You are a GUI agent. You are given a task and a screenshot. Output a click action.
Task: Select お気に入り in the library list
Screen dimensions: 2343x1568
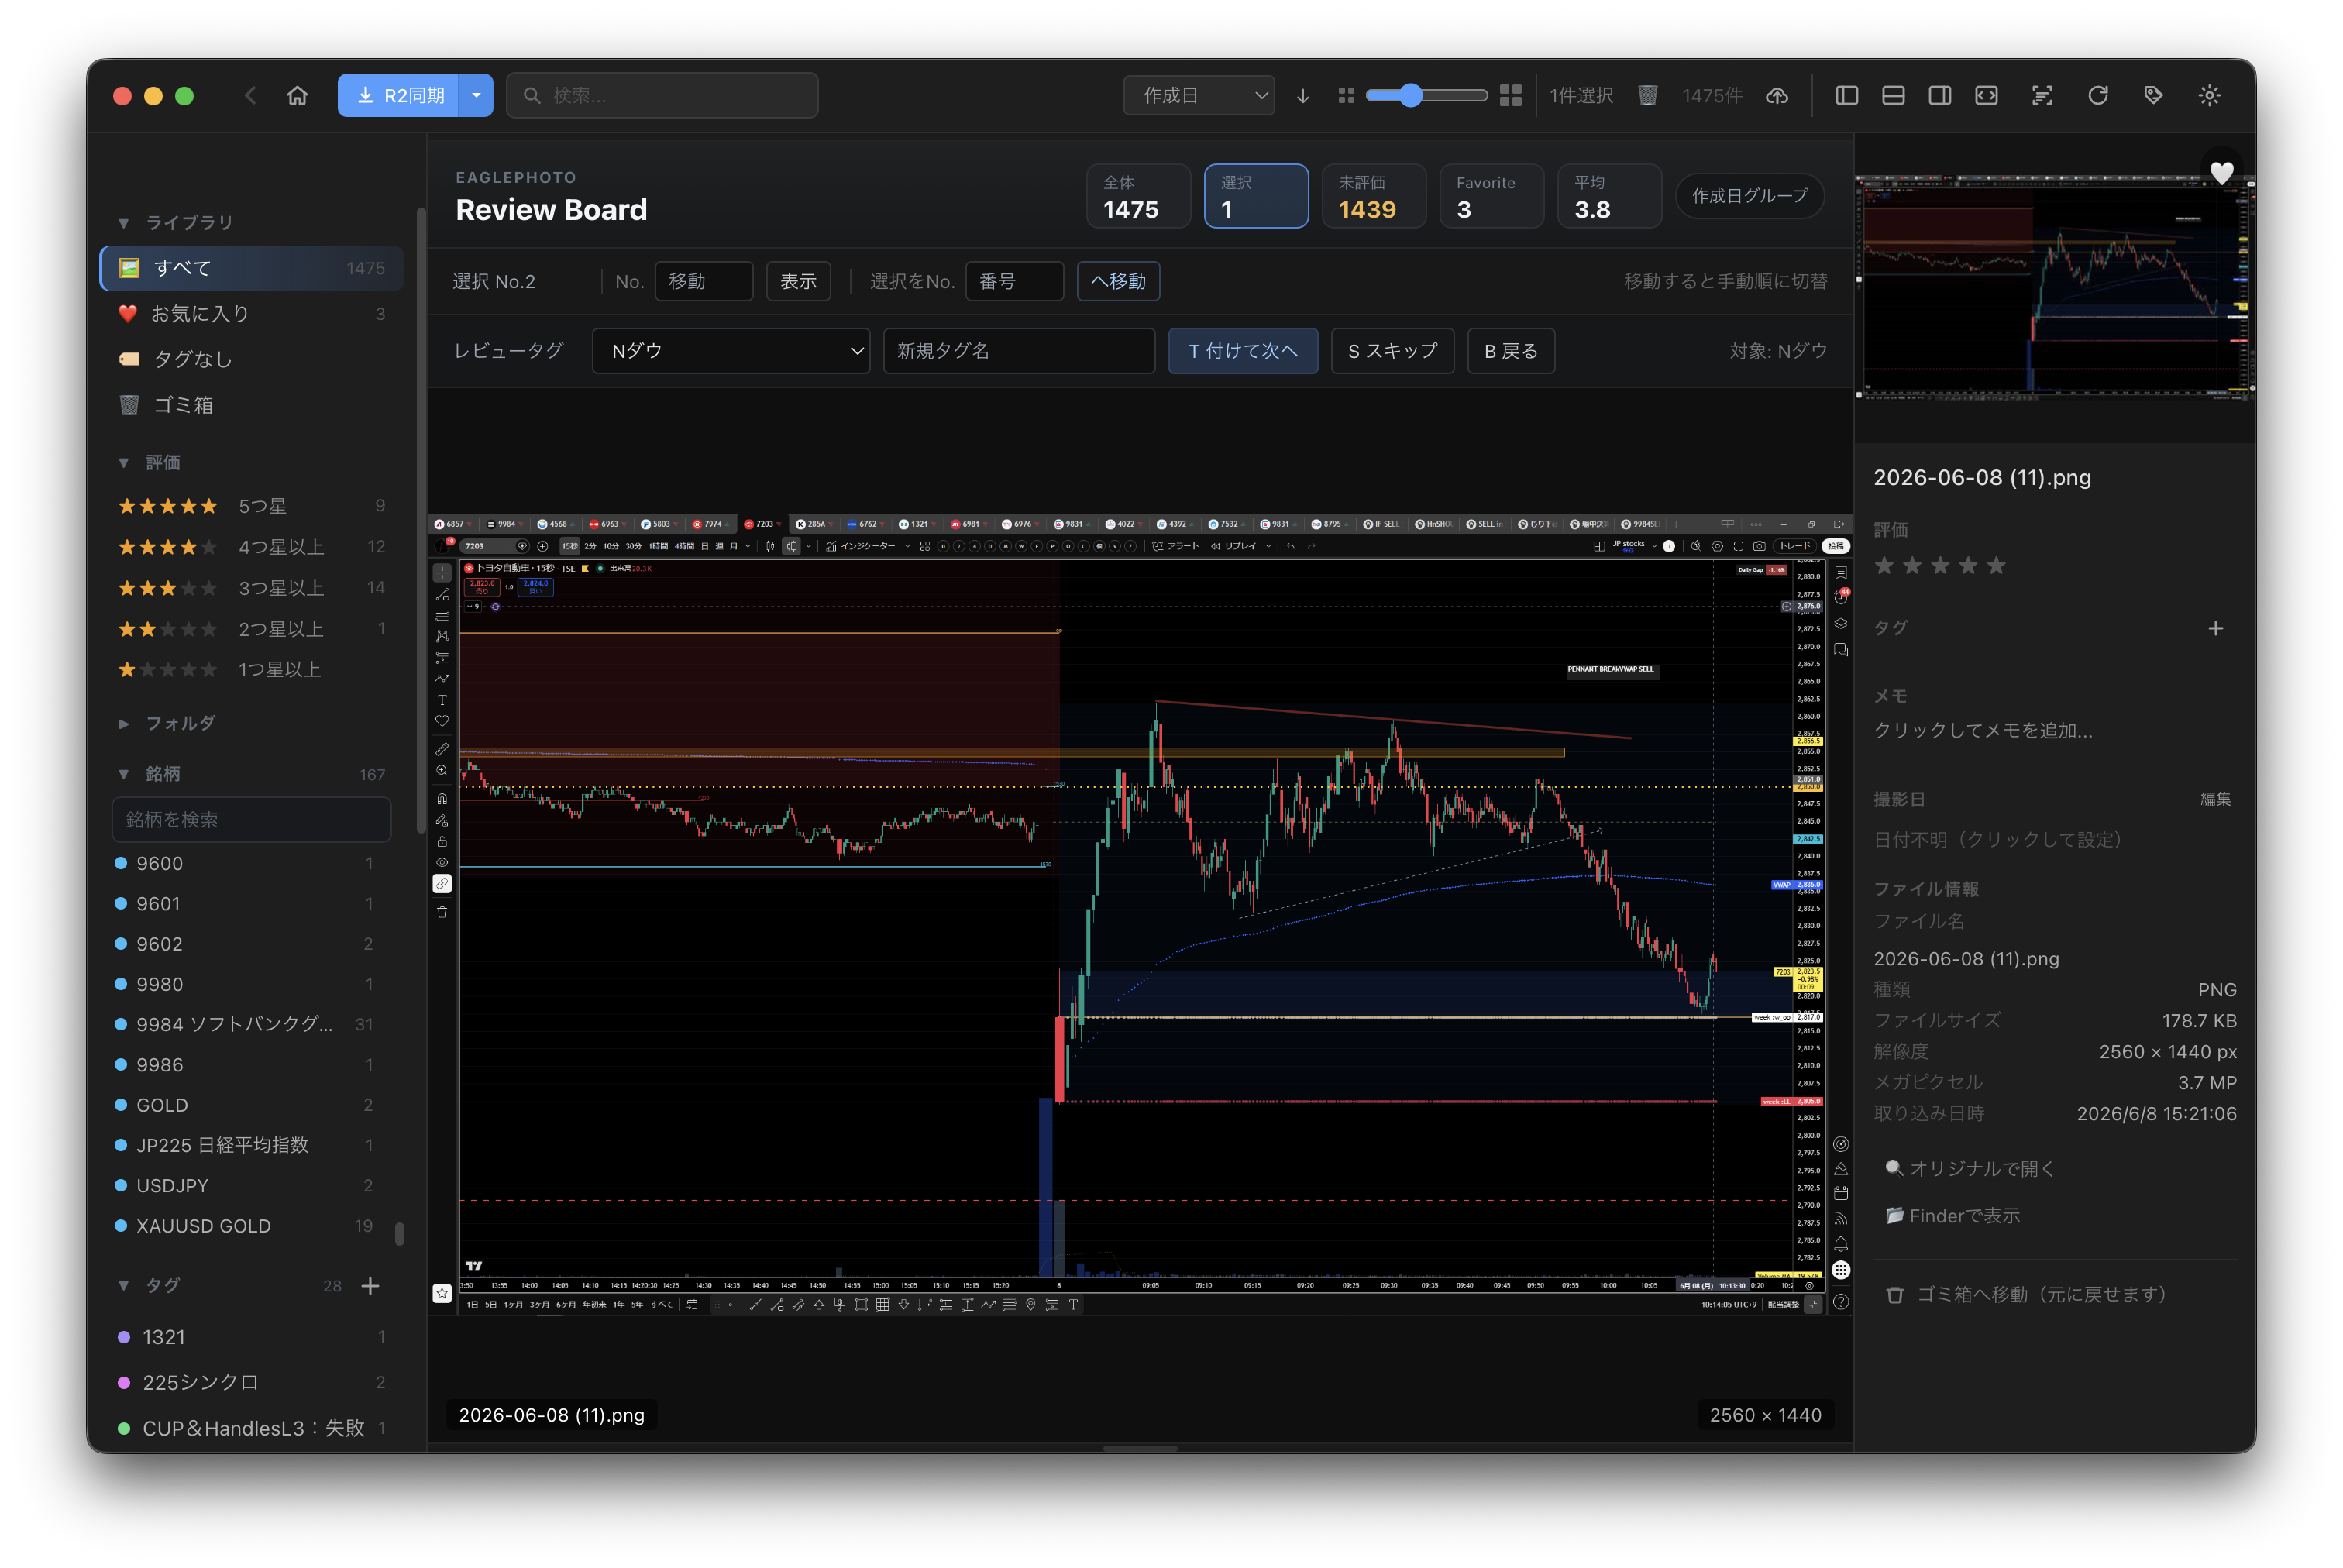coord(252,314)
